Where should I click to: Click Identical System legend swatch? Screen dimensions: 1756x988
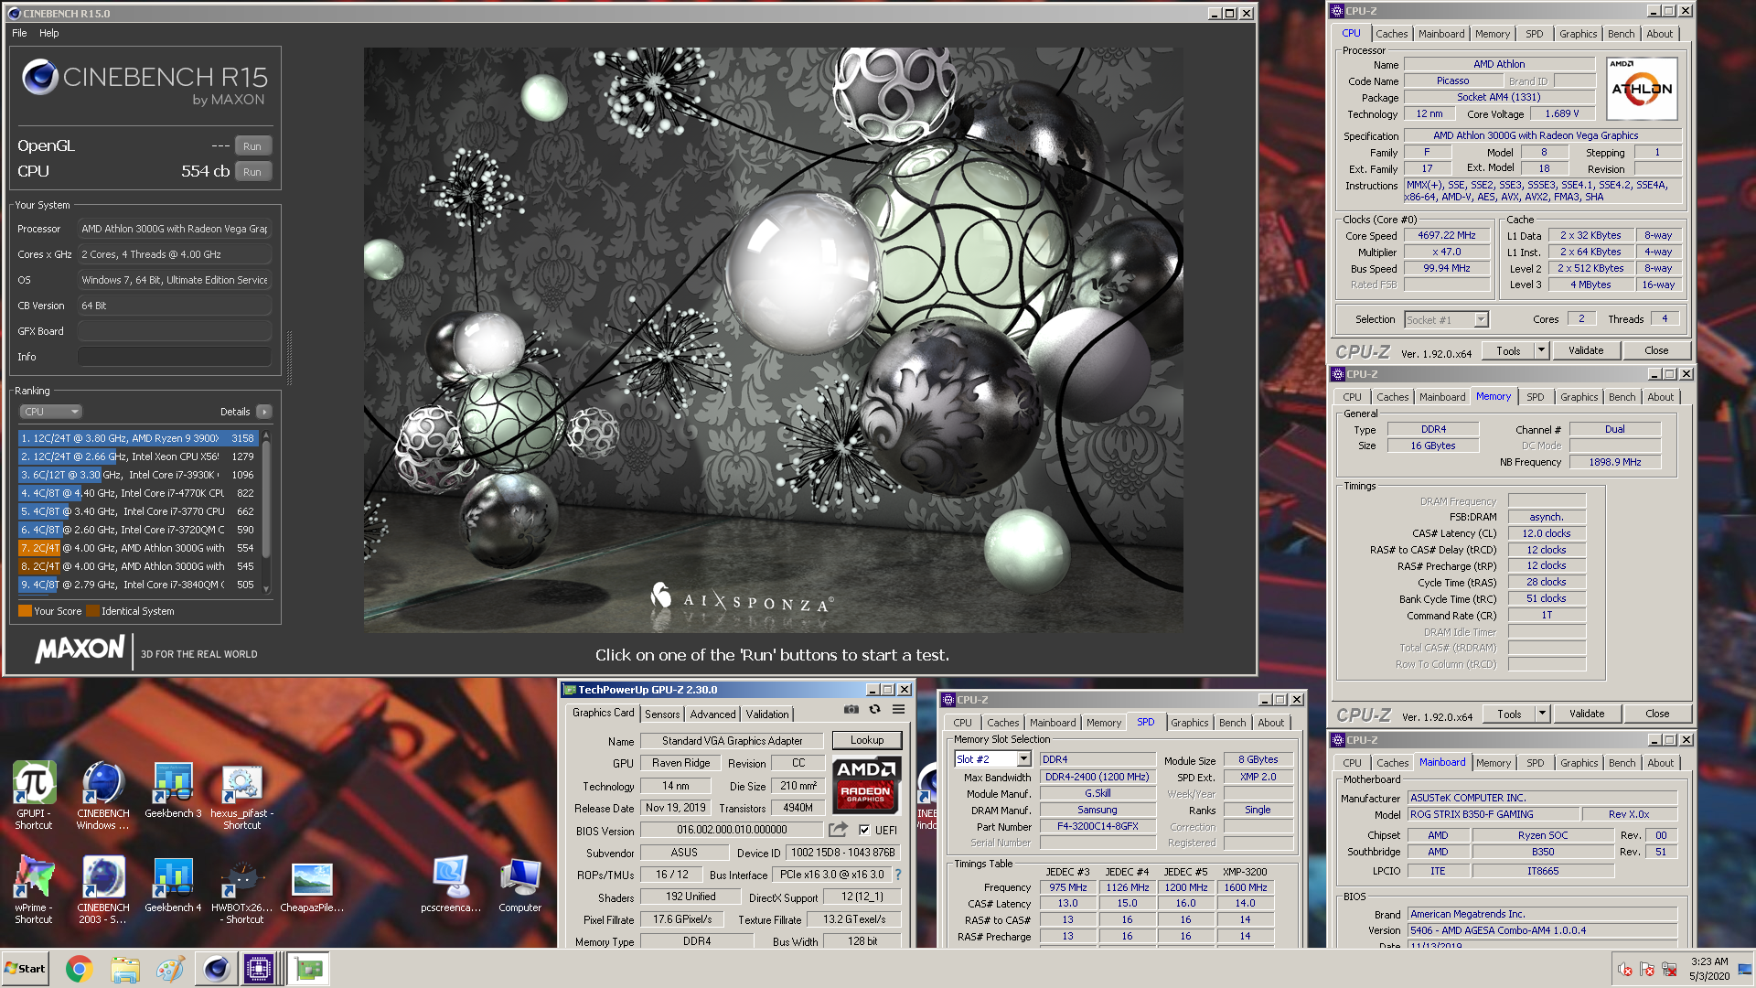(92, 611)
